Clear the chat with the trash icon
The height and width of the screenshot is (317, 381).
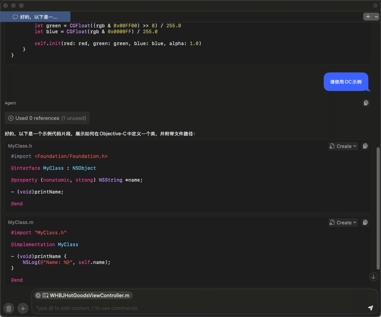pos(9,308)
